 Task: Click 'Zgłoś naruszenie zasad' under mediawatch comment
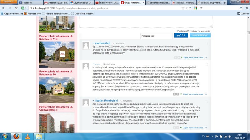click(193, 58)
